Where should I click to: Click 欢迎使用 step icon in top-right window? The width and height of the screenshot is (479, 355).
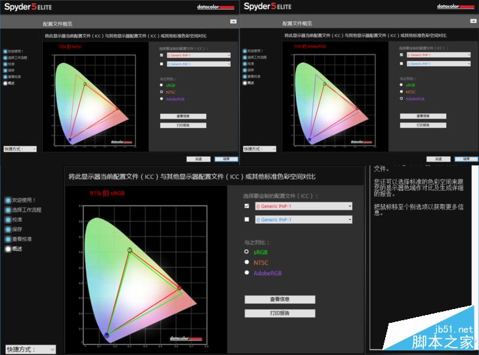pos(245,51)
